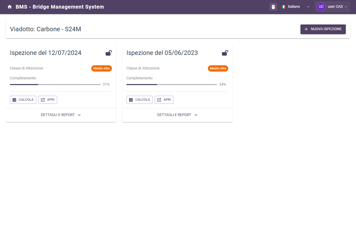Screen dimensions: 356x236
Task: Lock the 05/06/2023 inspection via its padlock toggle
Action: (x=225, y=53)
